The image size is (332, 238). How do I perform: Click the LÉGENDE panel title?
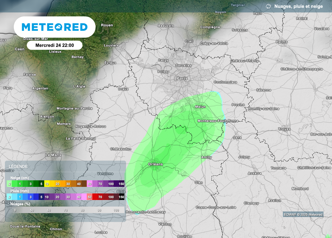(18, 166)
